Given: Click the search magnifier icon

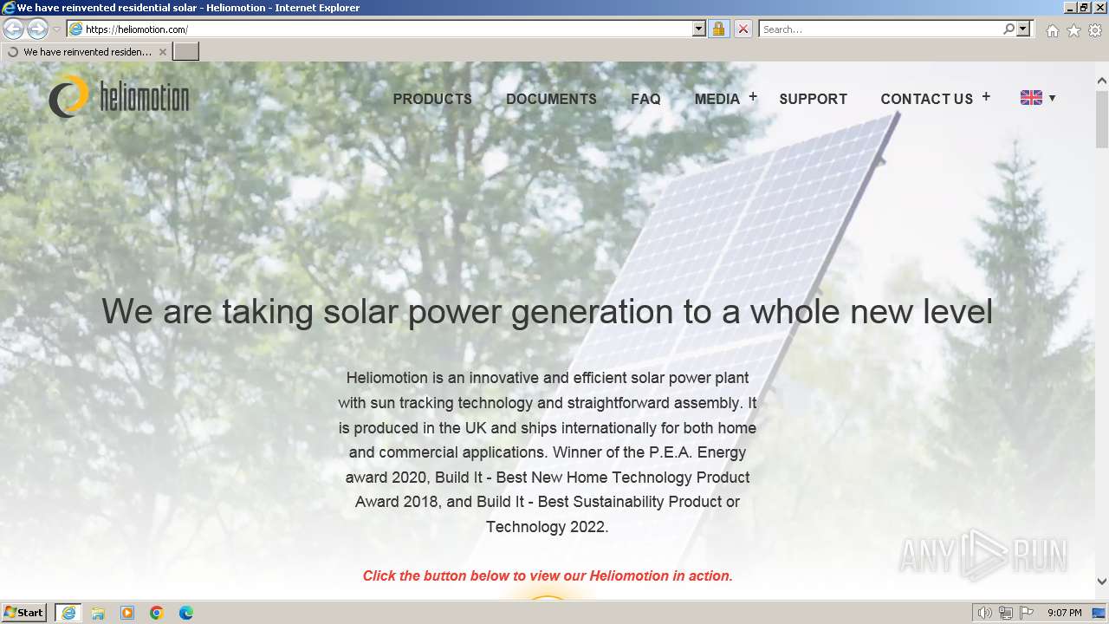Looking at the screenshot, I should pos(1008,29).
